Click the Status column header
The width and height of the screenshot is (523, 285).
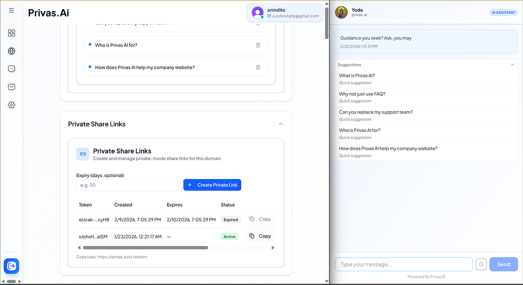point(228,205)
